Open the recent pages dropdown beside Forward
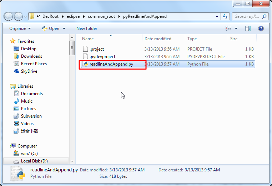This screenshot has height=186, width=272. [x=25, y=17]
